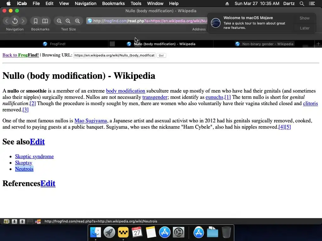Reload the page with the circular arrow
The height and width of the screenshot is (241, 322).
pos(15,21)
